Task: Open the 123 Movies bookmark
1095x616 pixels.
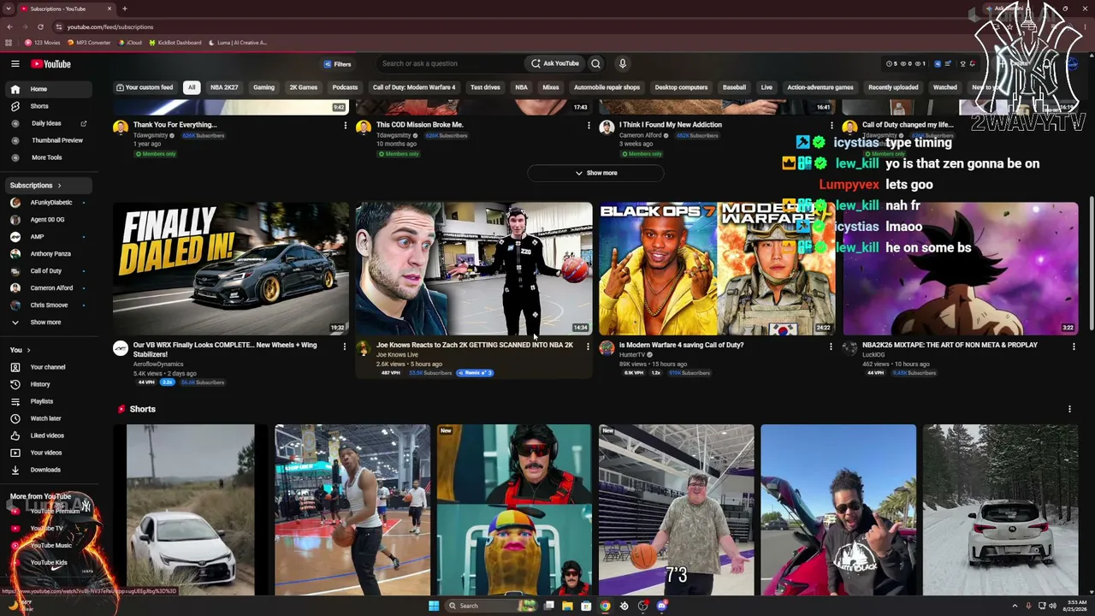Action: tap(44, 43)
